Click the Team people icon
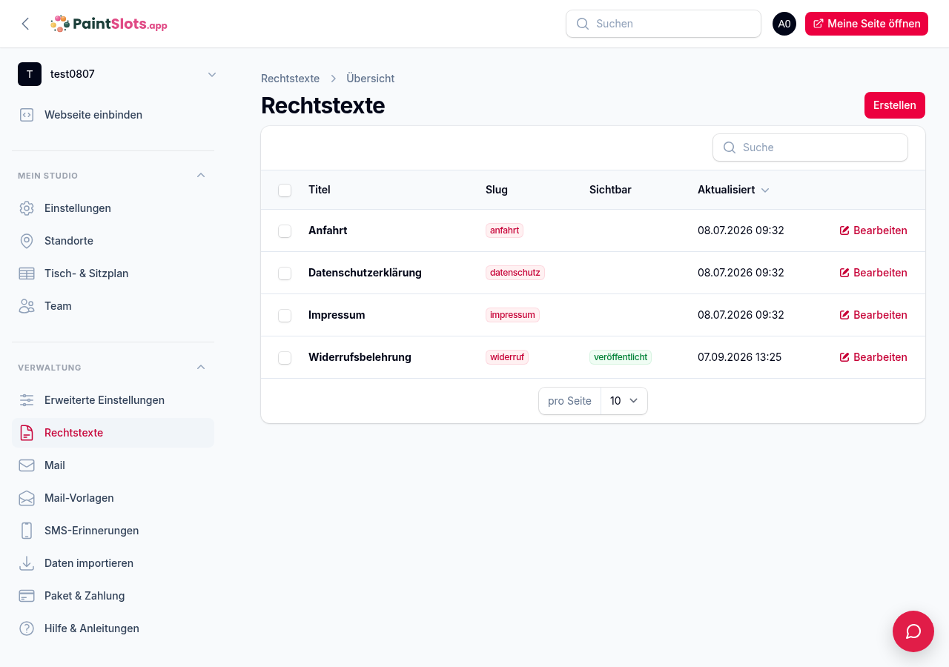 (x=27, y=306)
